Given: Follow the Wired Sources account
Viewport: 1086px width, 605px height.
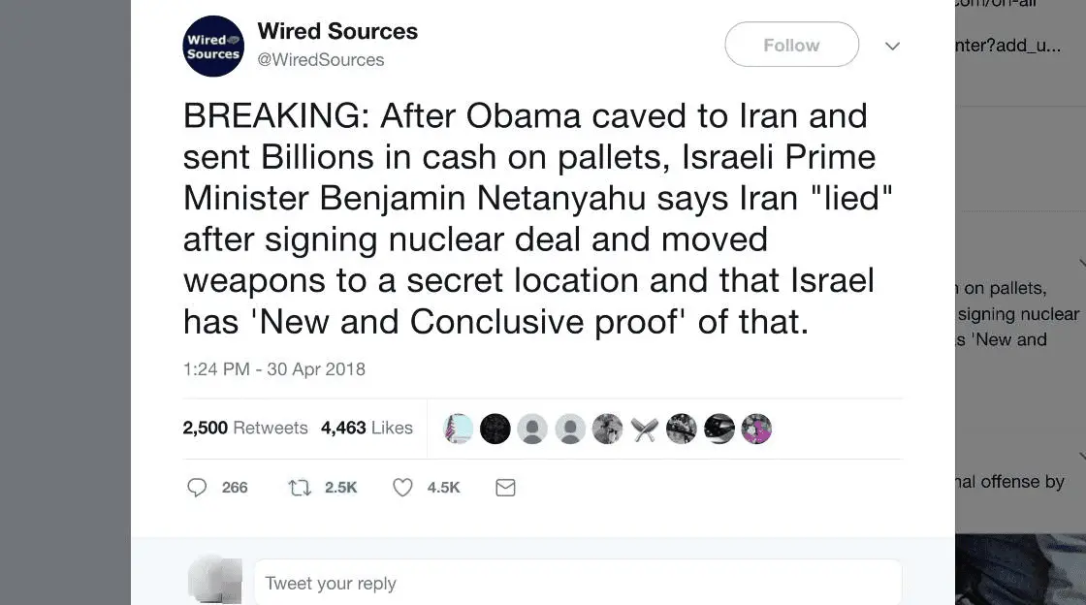Looking at the screenshot, I should [791, 45].
